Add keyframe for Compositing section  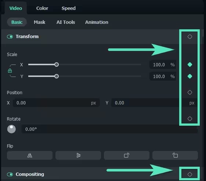(x=190, y=174)
